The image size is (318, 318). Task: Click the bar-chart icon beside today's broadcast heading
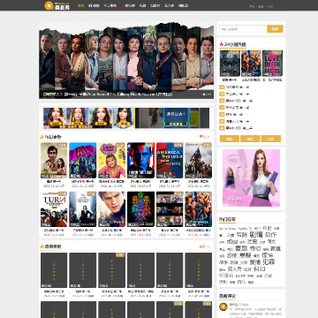[x=42, y=137]
